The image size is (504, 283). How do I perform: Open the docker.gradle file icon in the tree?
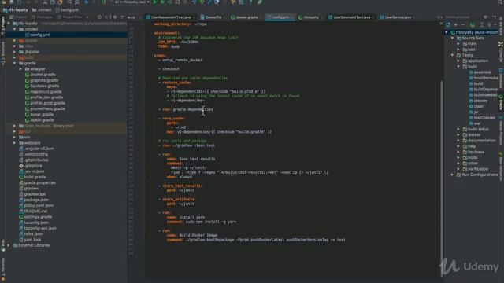tap(28, 75)
